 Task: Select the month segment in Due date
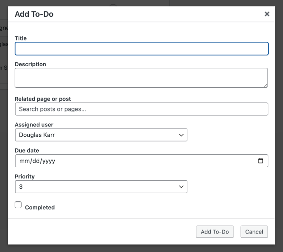pos(24,161)
